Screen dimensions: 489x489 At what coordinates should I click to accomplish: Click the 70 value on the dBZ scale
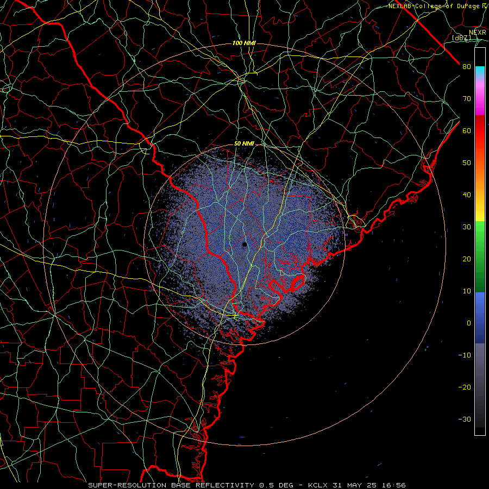467,98
